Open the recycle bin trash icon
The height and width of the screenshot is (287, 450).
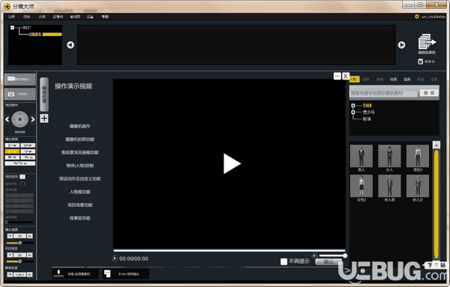click(421, 61)
